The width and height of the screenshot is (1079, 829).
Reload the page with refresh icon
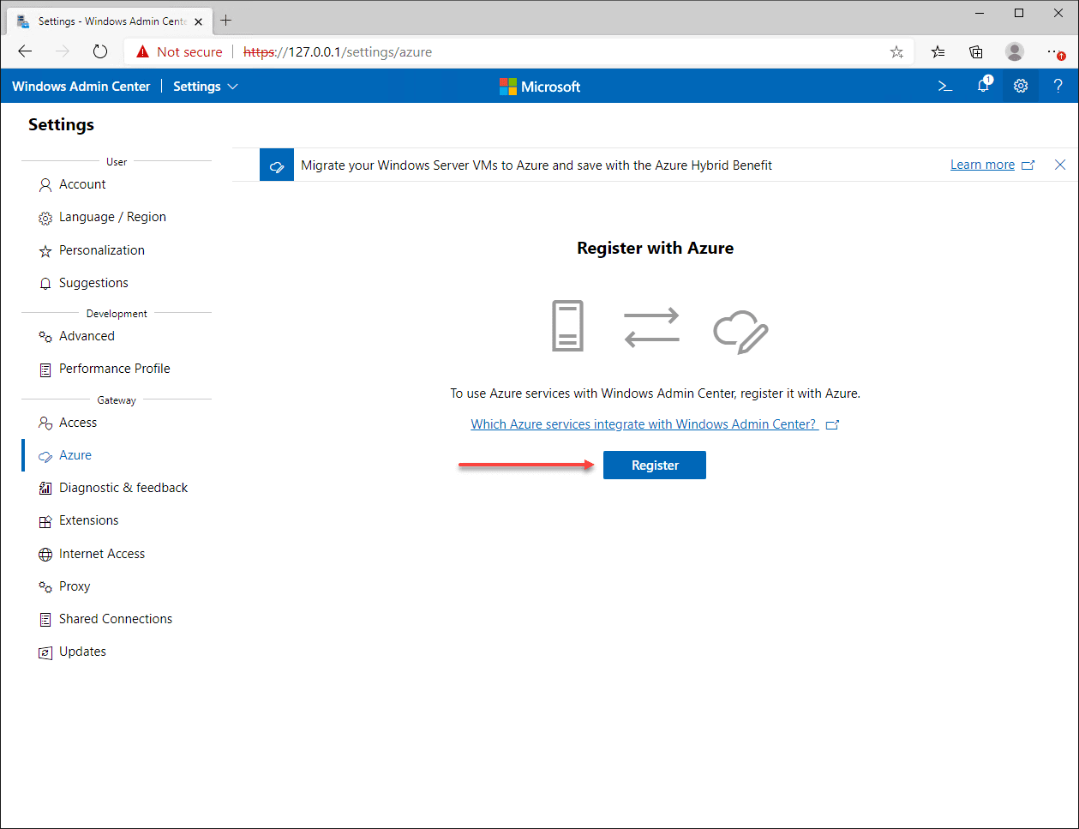coord(100,51)
